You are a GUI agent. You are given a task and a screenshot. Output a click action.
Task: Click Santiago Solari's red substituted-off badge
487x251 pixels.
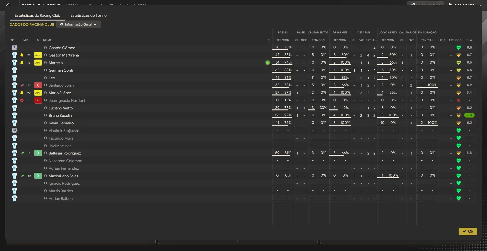(38, 85)
